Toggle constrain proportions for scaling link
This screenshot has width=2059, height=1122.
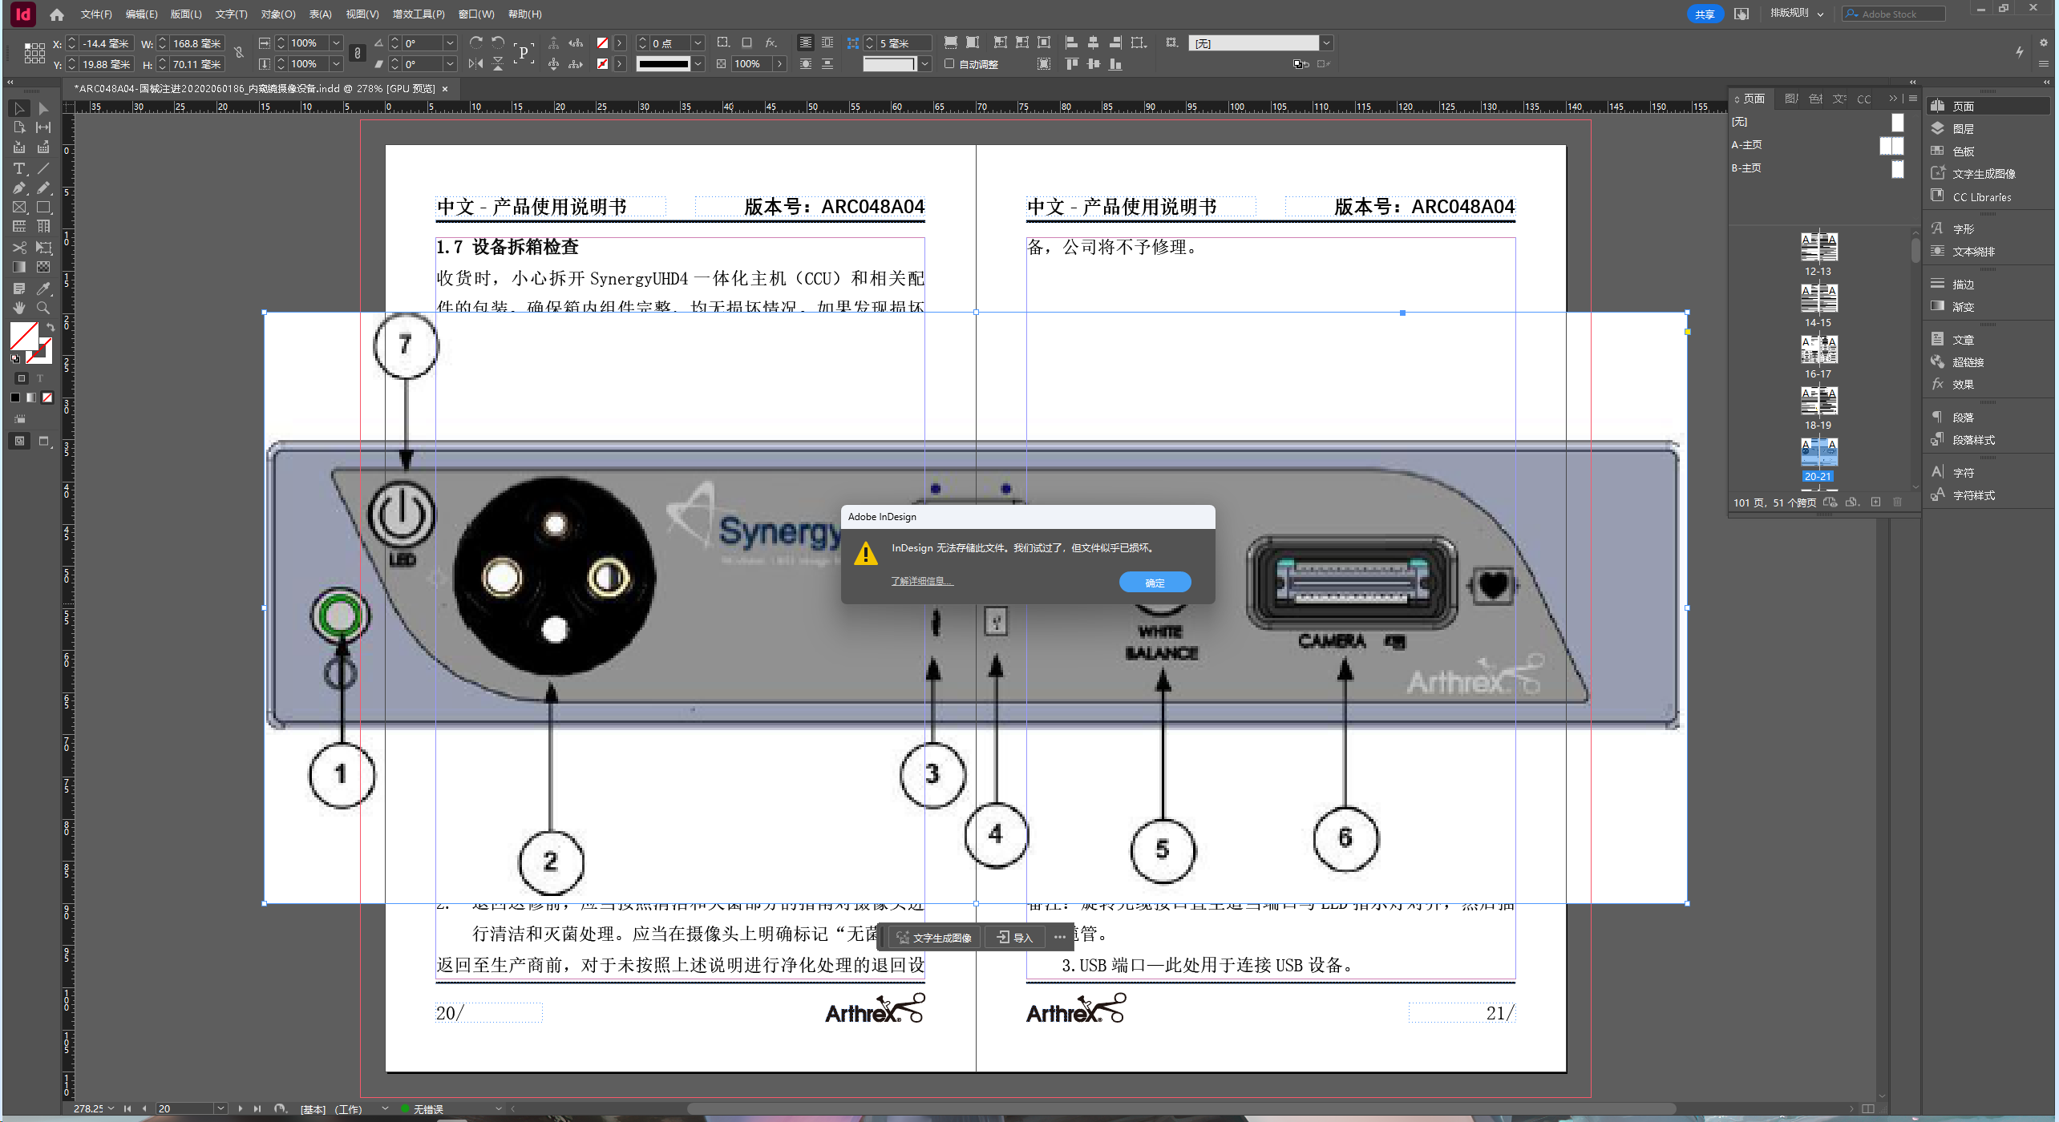[x=358, y=54]
